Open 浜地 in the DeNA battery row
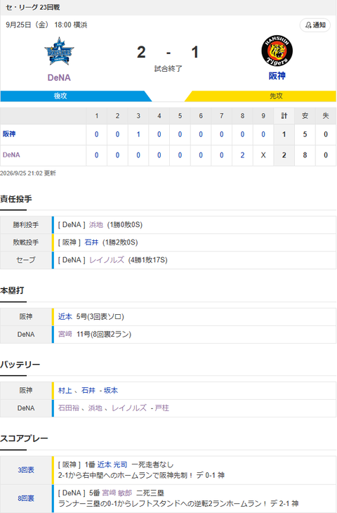 click(x=95, y=408)
